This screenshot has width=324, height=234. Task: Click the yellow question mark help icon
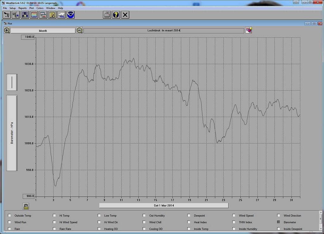pyautogui.click(x=116, y=15)
